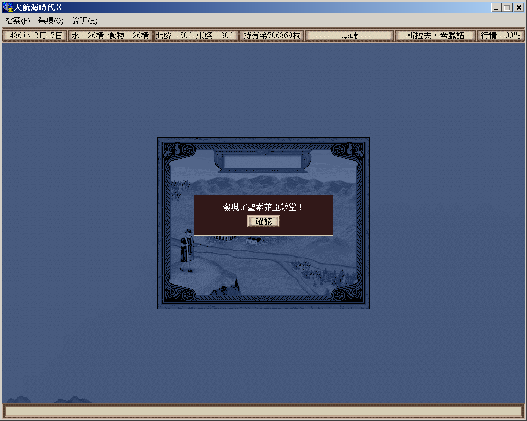This screenshot has height=421, width=527.
Task: Click the 行情 100% market rate panel
Action: pyautogui.click(x=500, y=36)
